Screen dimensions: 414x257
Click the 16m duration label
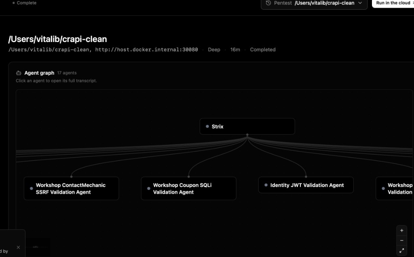coord(235,50)
